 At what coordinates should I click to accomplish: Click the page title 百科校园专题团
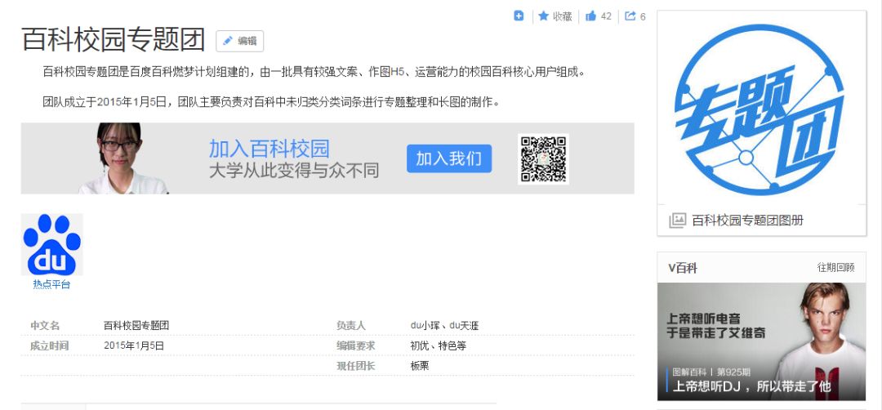[113, 39]
